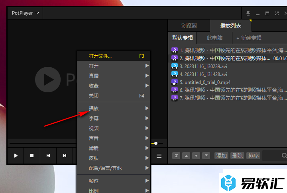Create a new album with + 新建专辑
The width and height of the screenshot is (287, 193).
pyautogui.click(x=249, y=38)
